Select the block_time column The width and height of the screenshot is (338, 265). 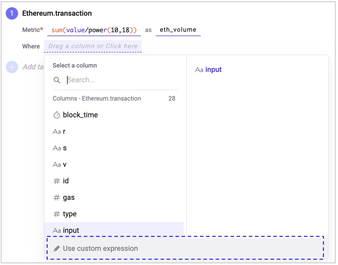point(80,115)
